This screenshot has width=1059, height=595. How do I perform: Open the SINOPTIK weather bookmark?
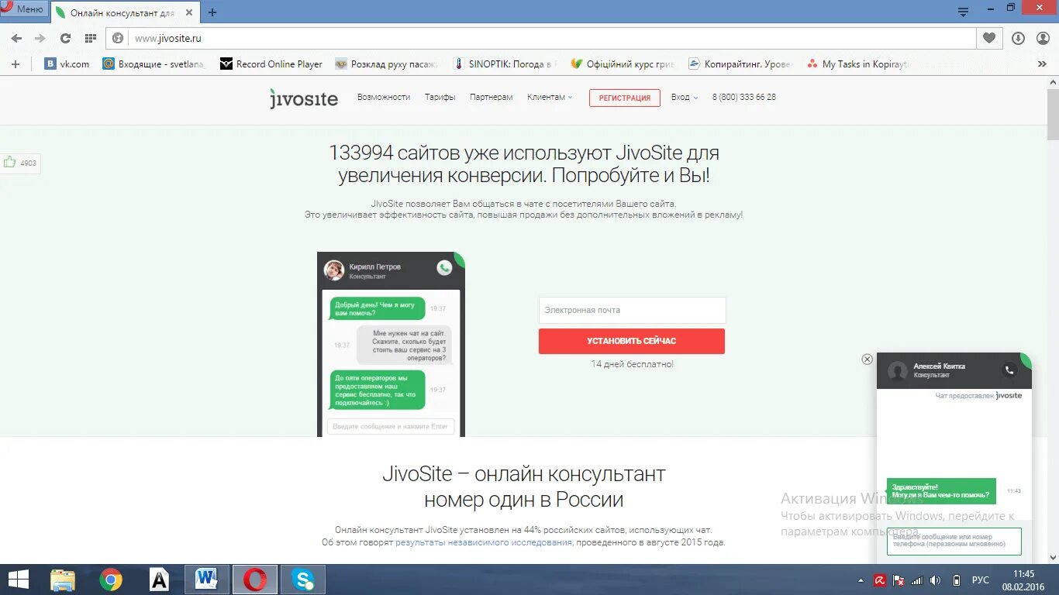505,64
